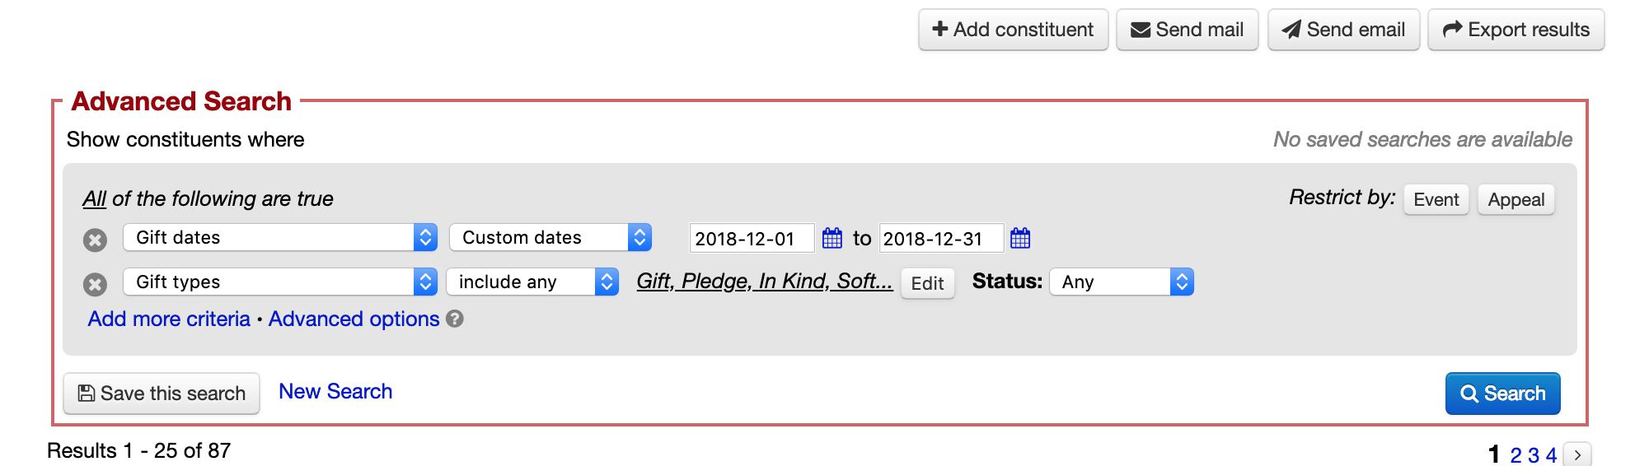Image resolution: width=1635 pixels, height=466 pixels.
Task: Start a New Search
Action: pyautogui.click(x=335, y=391)
